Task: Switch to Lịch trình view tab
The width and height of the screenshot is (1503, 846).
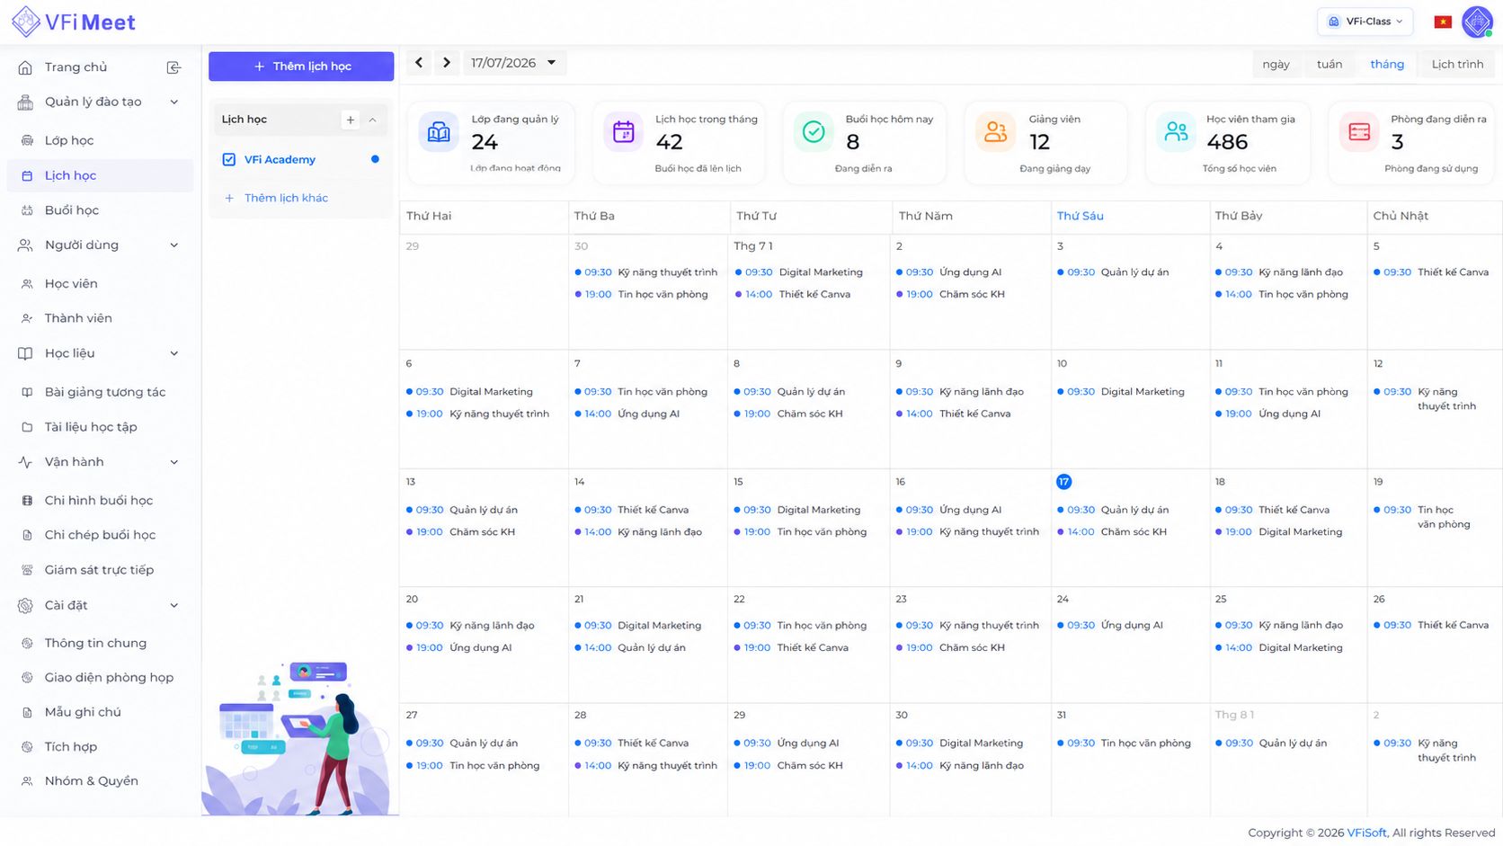Action: pyautogui.click(x=1457, y=64)
